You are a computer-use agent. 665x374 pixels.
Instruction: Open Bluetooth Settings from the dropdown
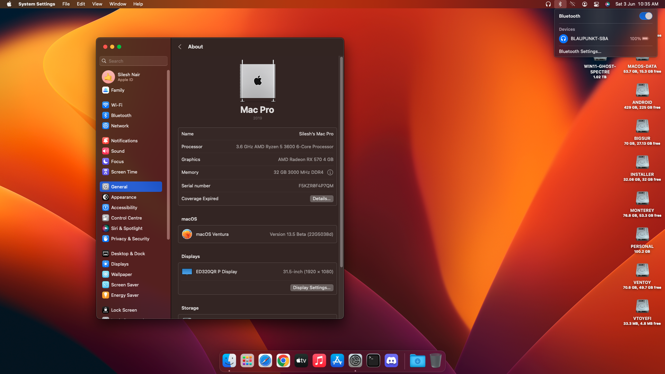coord(580,51)
